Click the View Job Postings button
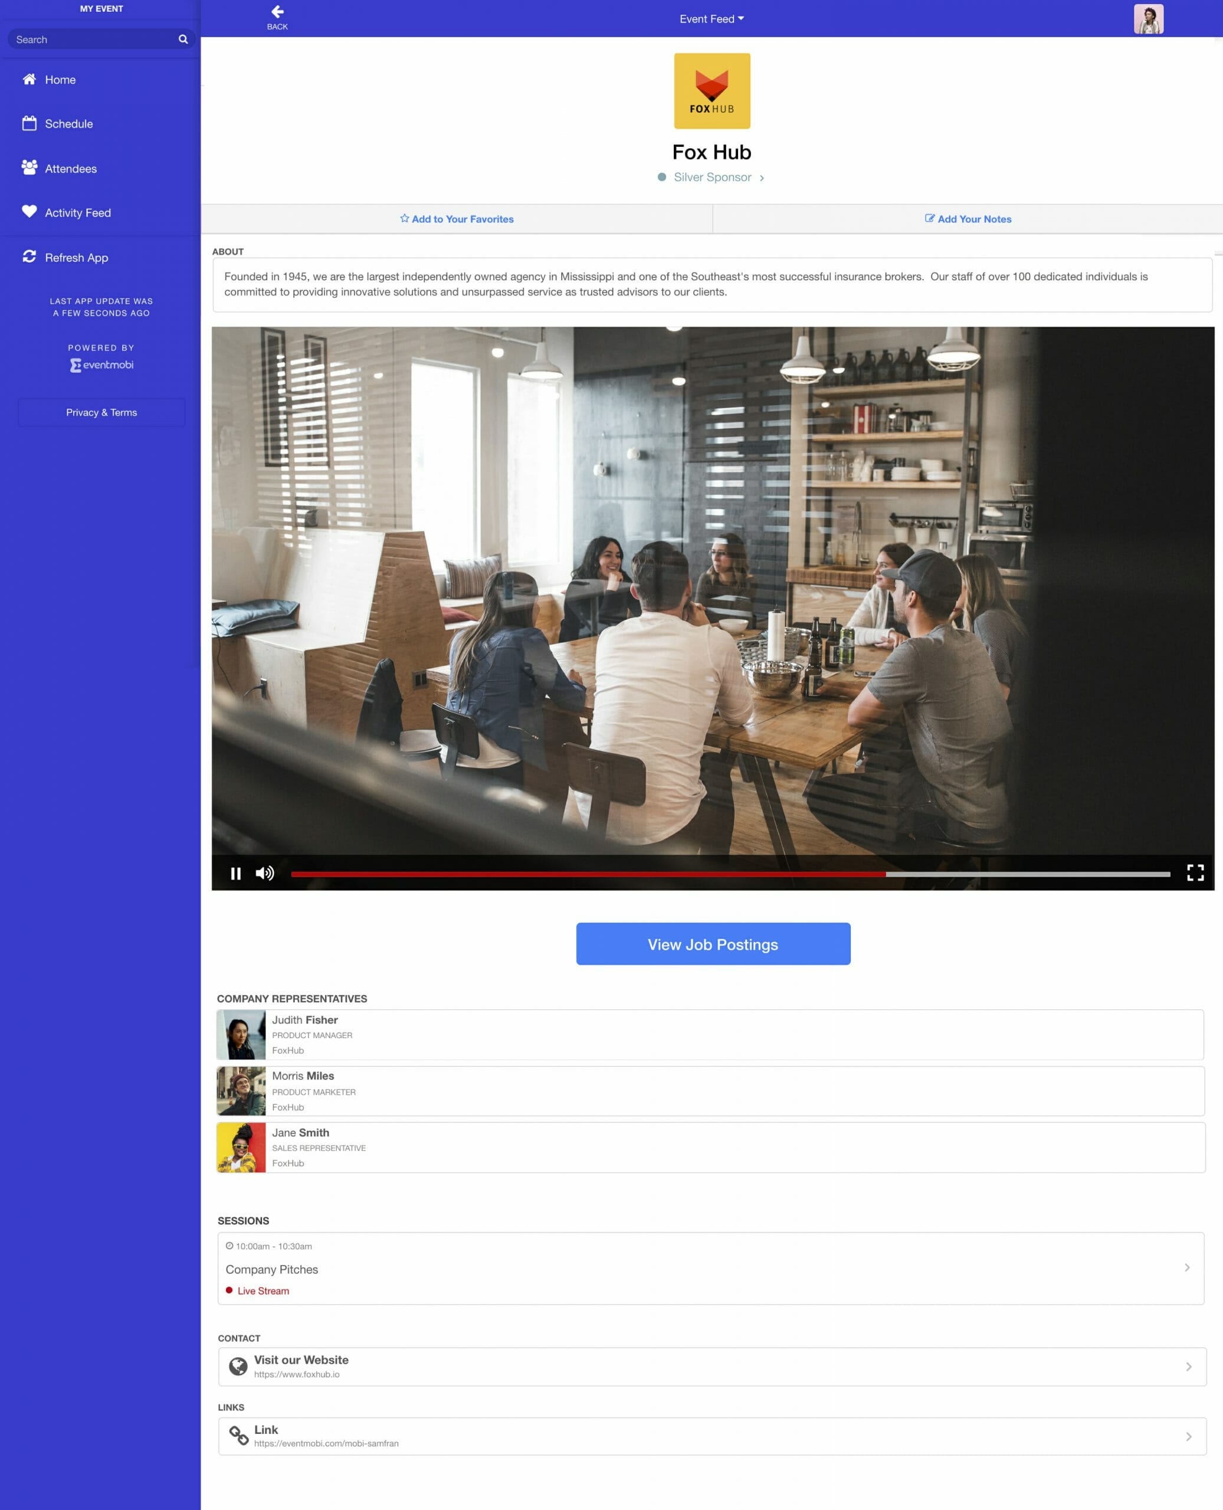Image resolution: width=1223 pixels, height=1510 pixels. pyautogui.click(x=713, y=943)
